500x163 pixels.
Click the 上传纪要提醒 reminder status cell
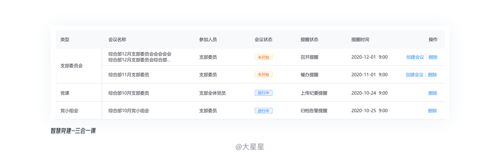tap(314, 93)
